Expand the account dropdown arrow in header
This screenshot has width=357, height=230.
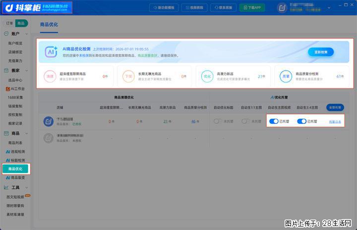[x=329, y=8]
